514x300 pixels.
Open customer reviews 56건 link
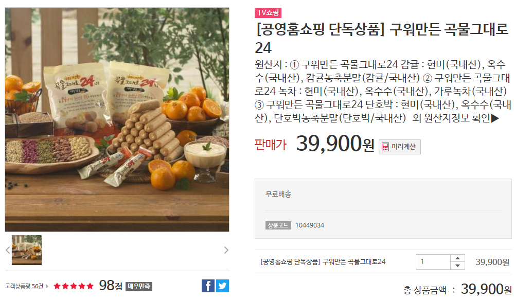[38, 286]
